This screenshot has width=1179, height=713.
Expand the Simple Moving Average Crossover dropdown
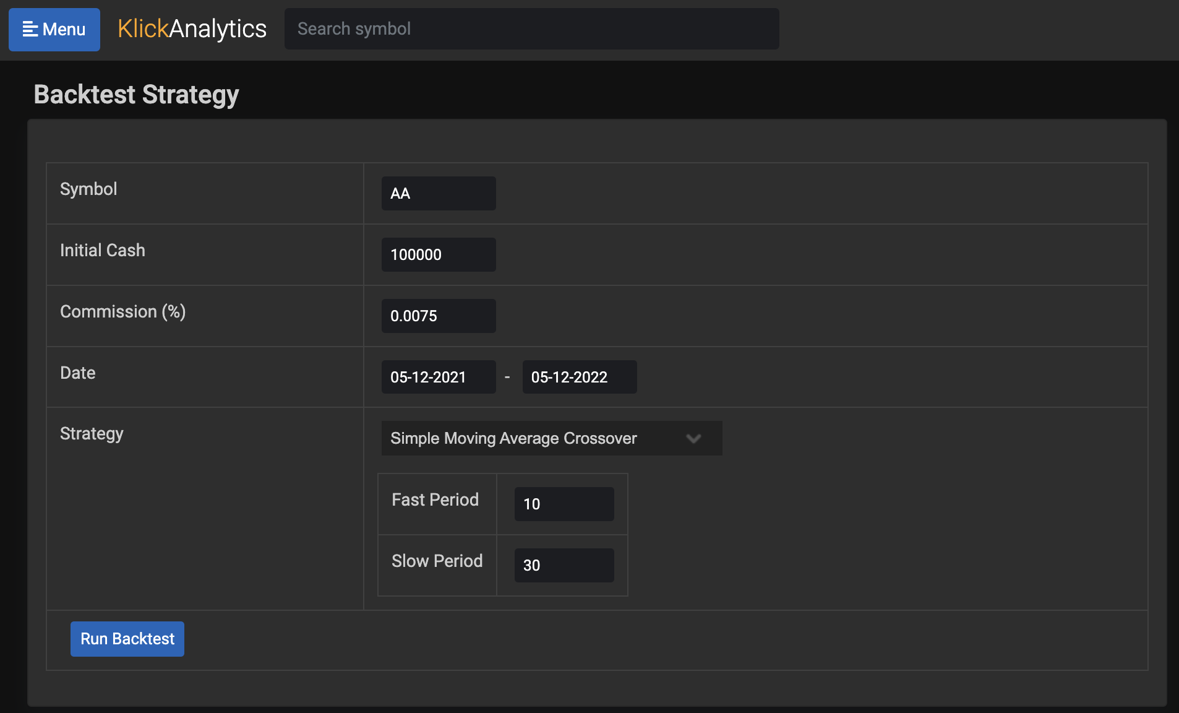click(x=551, y=438)
